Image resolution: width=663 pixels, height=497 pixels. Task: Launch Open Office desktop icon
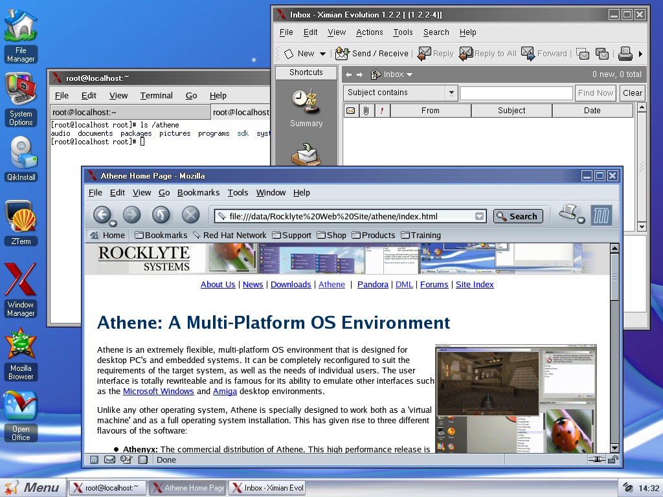click(x=21, y=417)
